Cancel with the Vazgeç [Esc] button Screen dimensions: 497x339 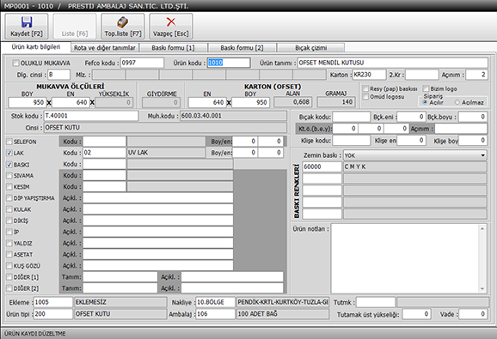click(171, 27)
